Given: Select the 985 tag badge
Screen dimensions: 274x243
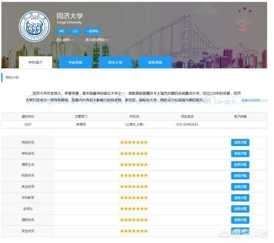Looking at the screenshot, I should click(x=62, y=31).
